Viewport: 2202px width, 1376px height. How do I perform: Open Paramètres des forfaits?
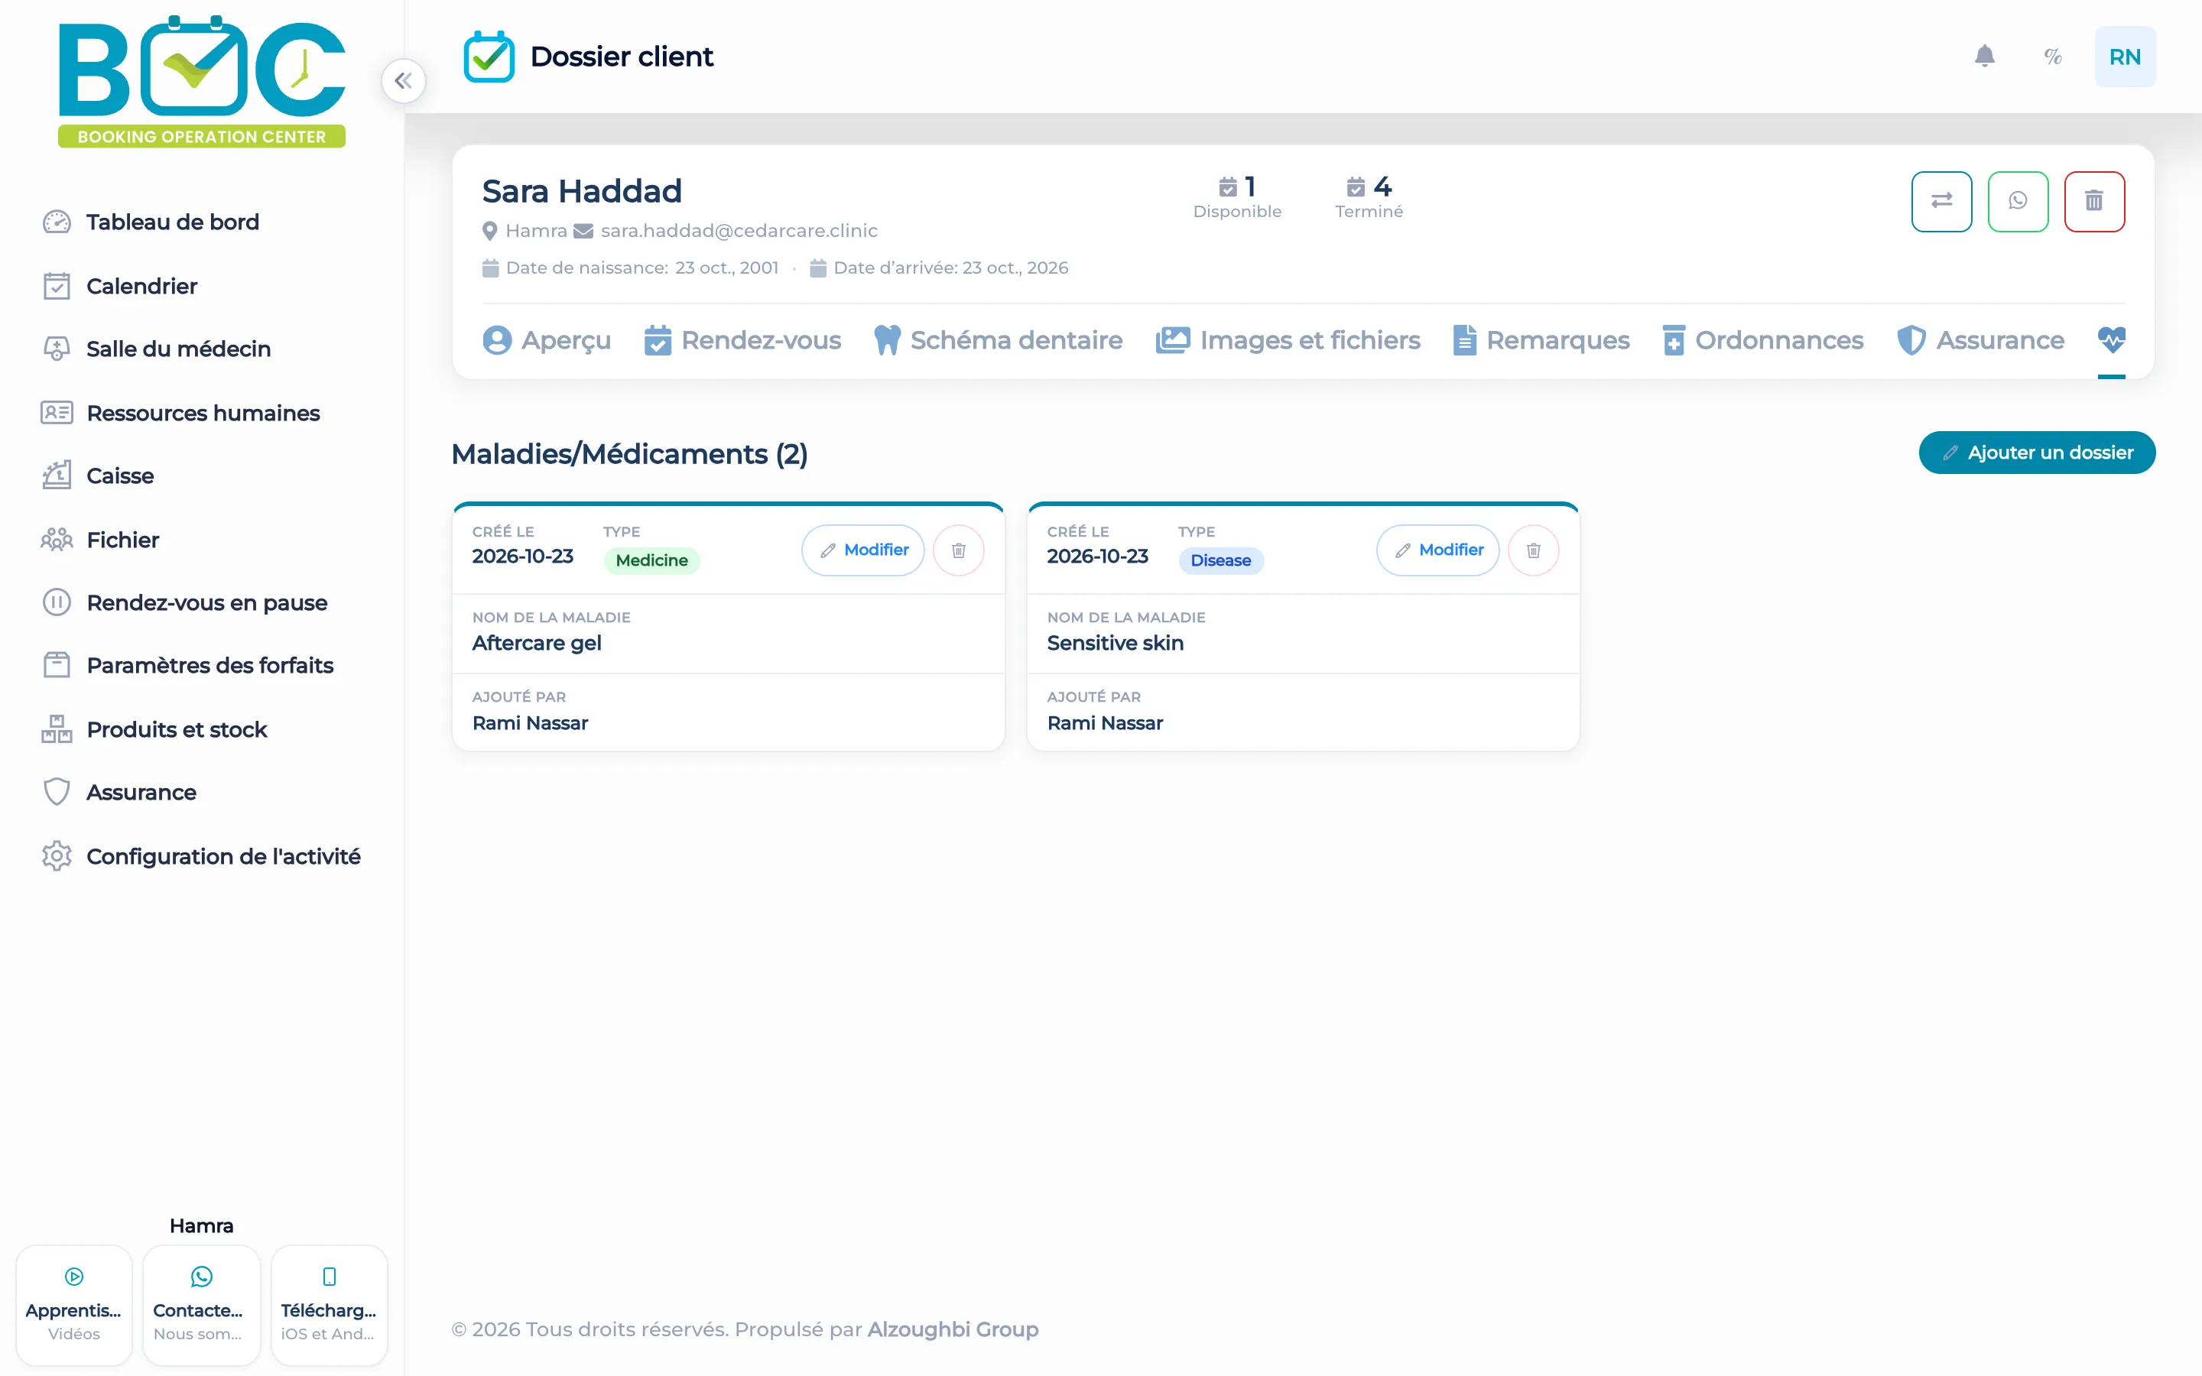[187, 665]
